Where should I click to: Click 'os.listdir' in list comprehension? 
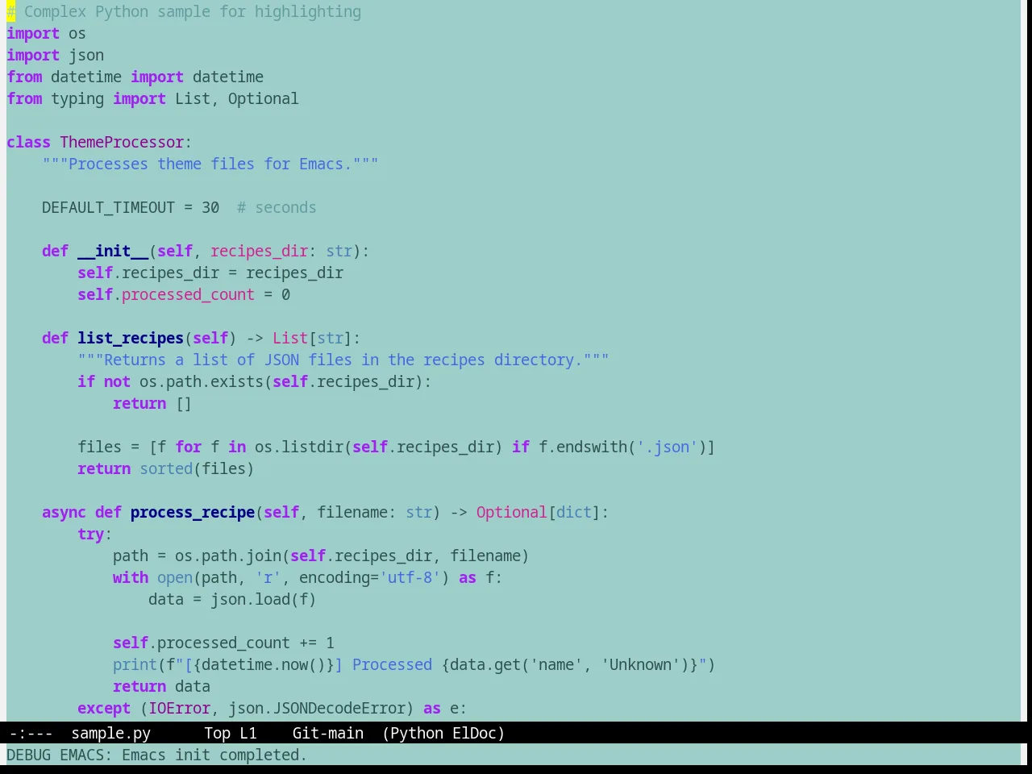[x=299, y=447]
